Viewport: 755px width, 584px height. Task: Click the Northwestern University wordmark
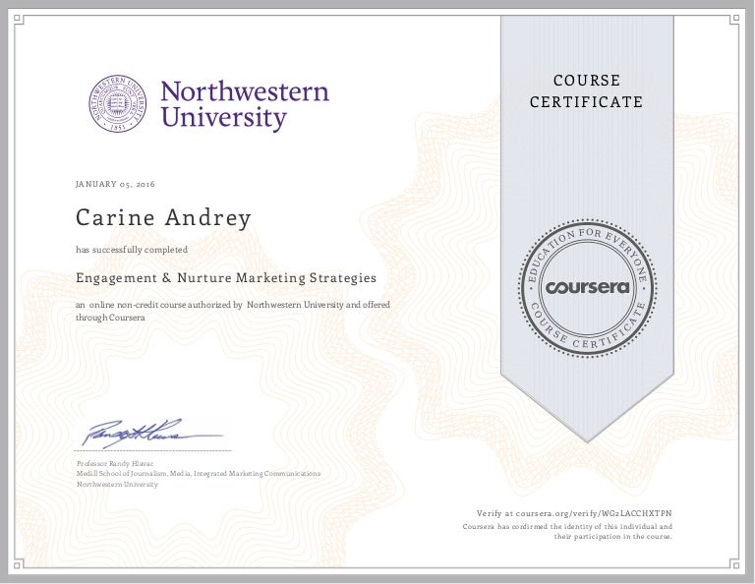coord(245,105)
